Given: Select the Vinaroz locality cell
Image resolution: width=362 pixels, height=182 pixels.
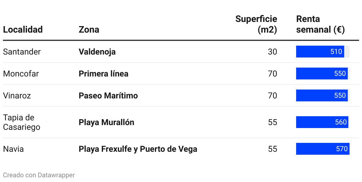Looking at the screenshot, I should click(17, 95).
